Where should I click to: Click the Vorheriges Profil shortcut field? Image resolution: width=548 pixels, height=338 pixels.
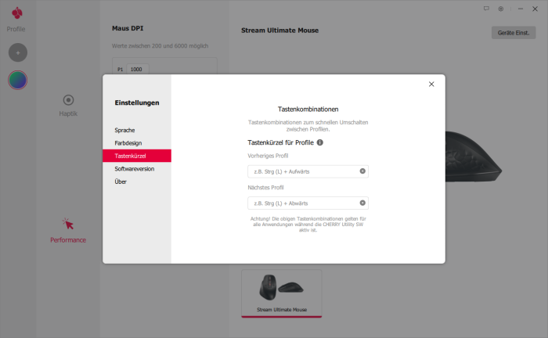tap(308, 171)
